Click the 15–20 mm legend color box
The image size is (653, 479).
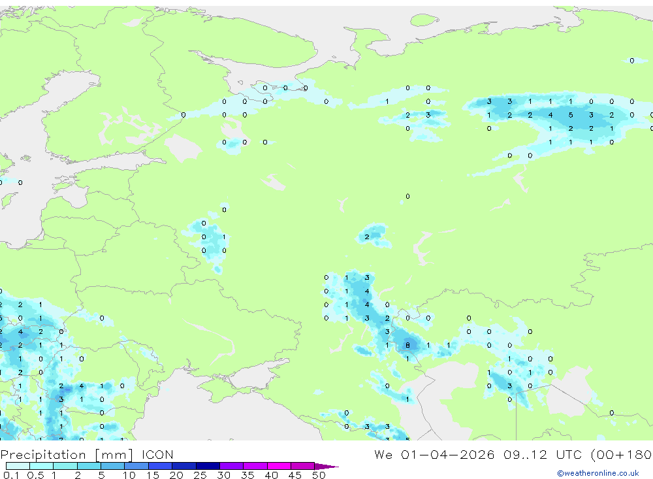click(161, 466)
